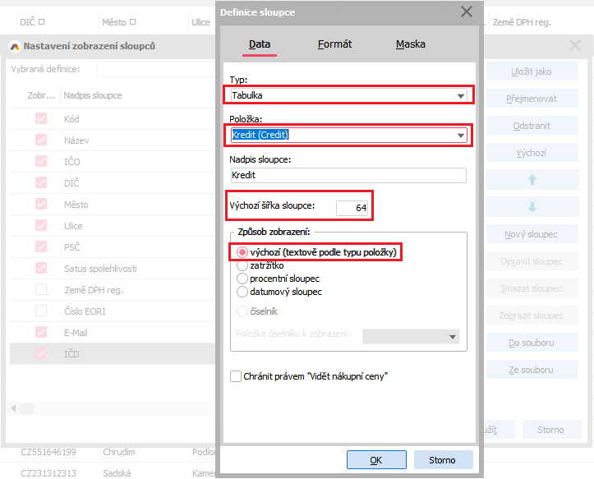Expand the Položka combo box

pyautogui.click(x=461, y=135)
